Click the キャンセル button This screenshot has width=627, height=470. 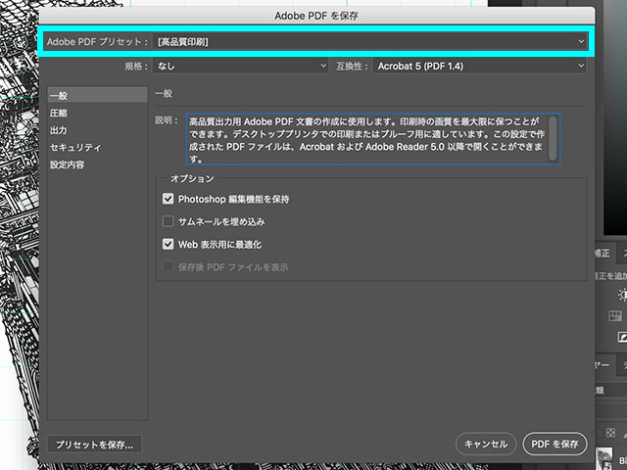coord(486,444)
